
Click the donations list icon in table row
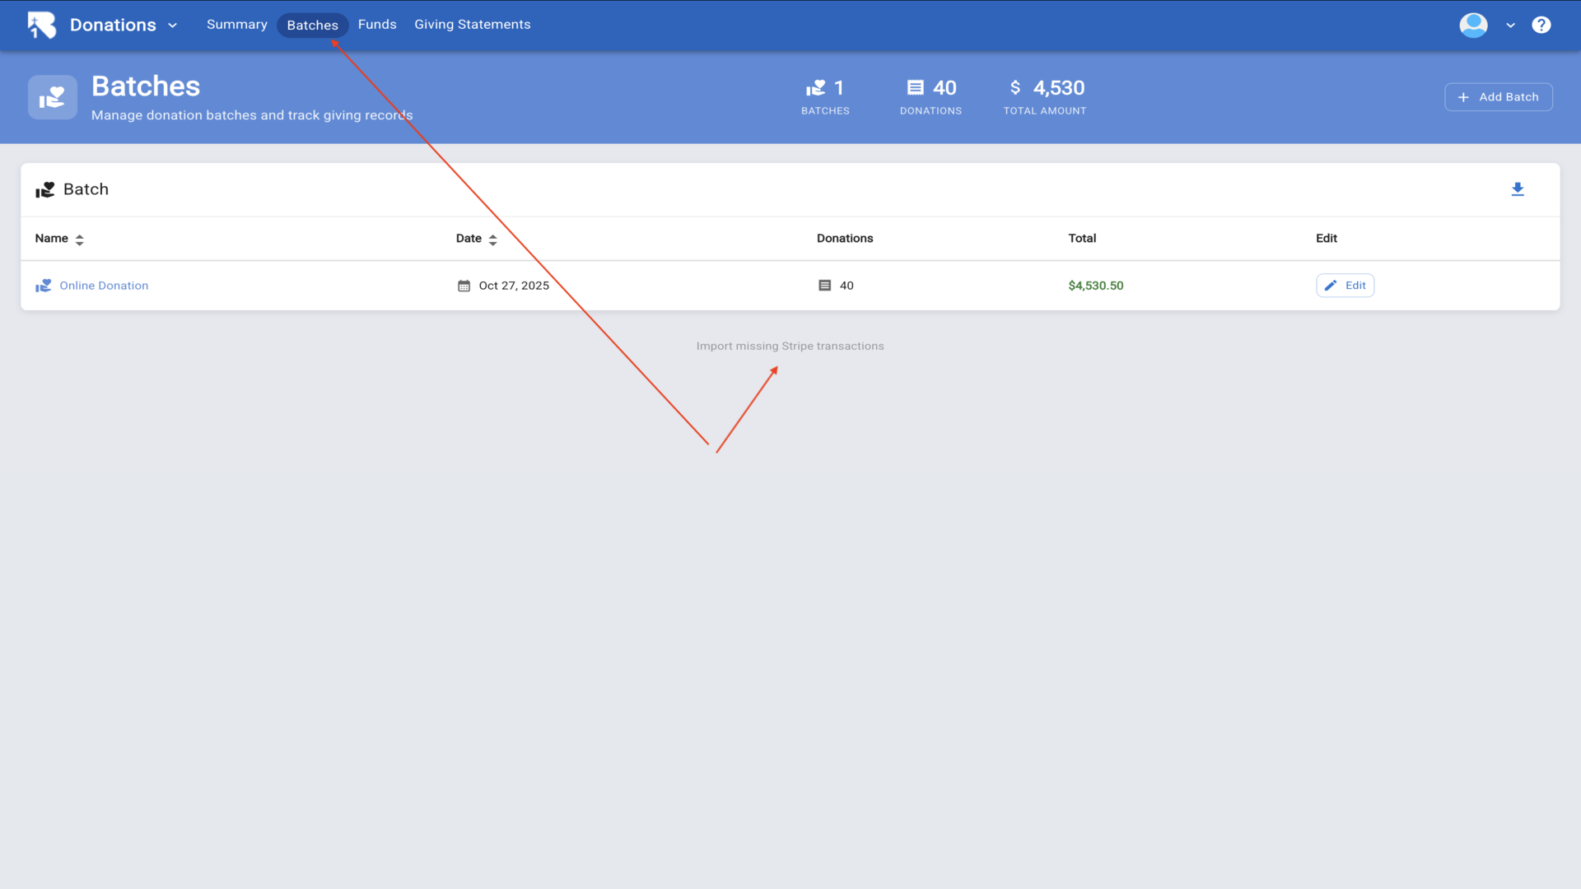click(824, 286)
